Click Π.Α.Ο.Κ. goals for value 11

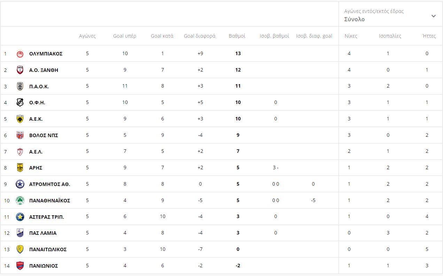[125, 86]
